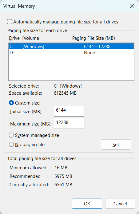The width and height of the screenshot is (139, 214).
Task: Click the [Windows] volume name in list
Action: tap(33, 47)
